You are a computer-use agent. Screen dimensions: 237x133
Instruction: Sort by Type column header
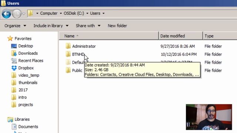pos(220,36)
